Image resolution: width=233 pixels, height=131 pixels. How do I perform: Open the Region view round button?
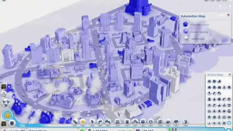tap(6, 103)
